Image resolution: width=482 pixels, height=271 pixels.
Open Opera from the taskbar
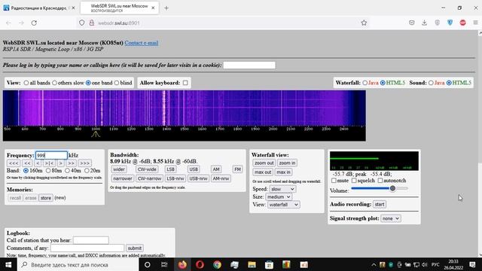pyautogui.click(x=200, y=264)
